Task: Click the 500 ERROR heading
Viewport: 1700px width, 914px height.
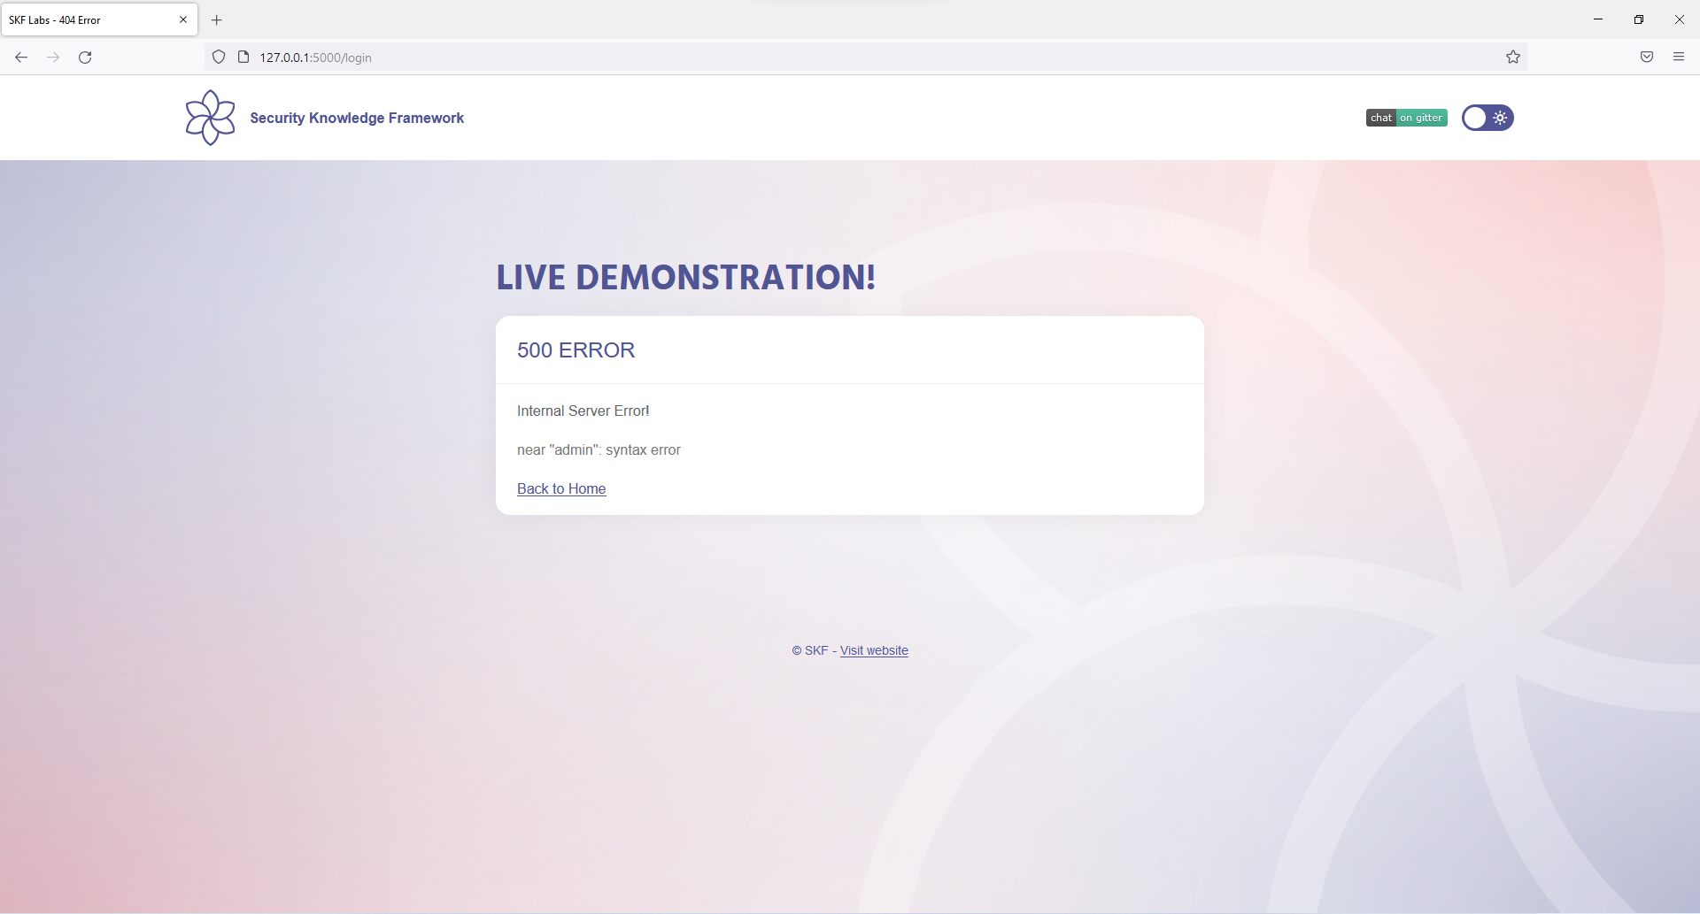Action: point(576,350)
